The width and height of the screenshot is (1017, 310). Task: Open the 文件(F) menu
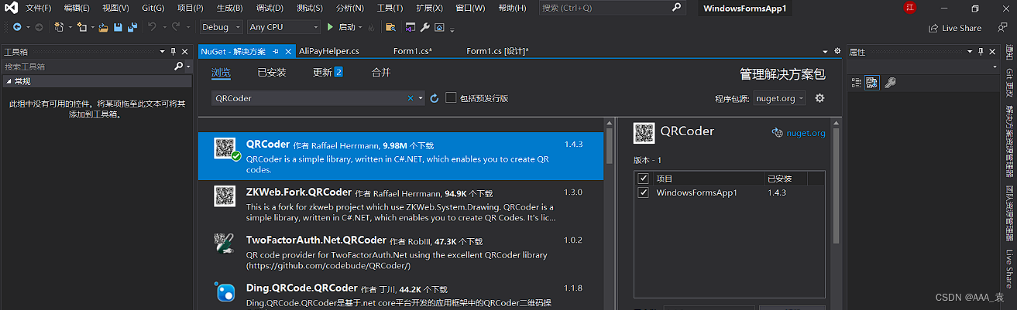coord(38,8)
